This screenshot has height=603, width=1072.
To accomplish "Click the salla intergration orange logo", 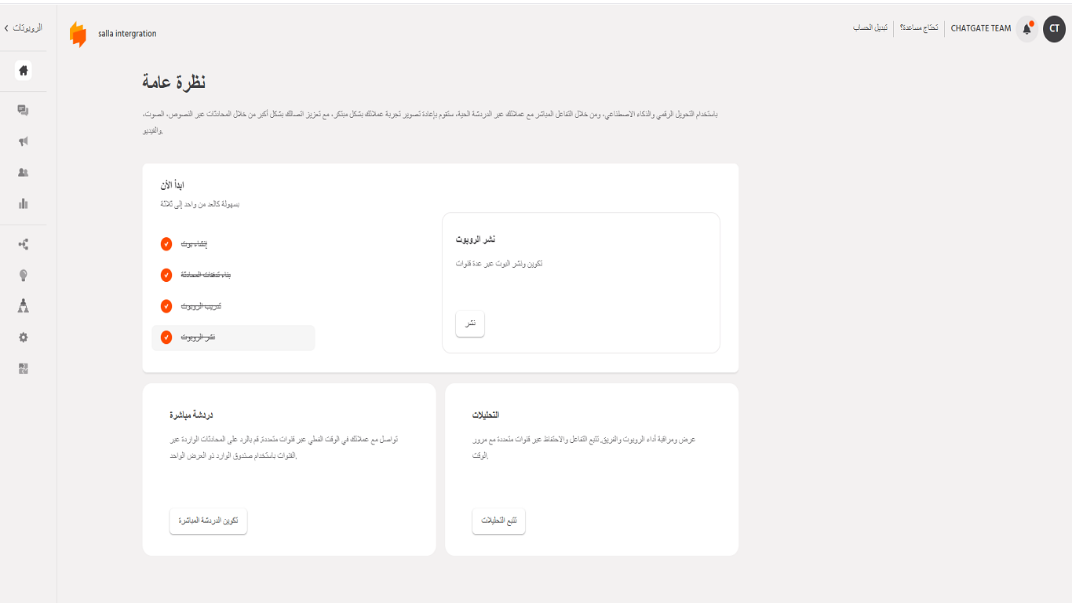I will (x=78, y=35).
